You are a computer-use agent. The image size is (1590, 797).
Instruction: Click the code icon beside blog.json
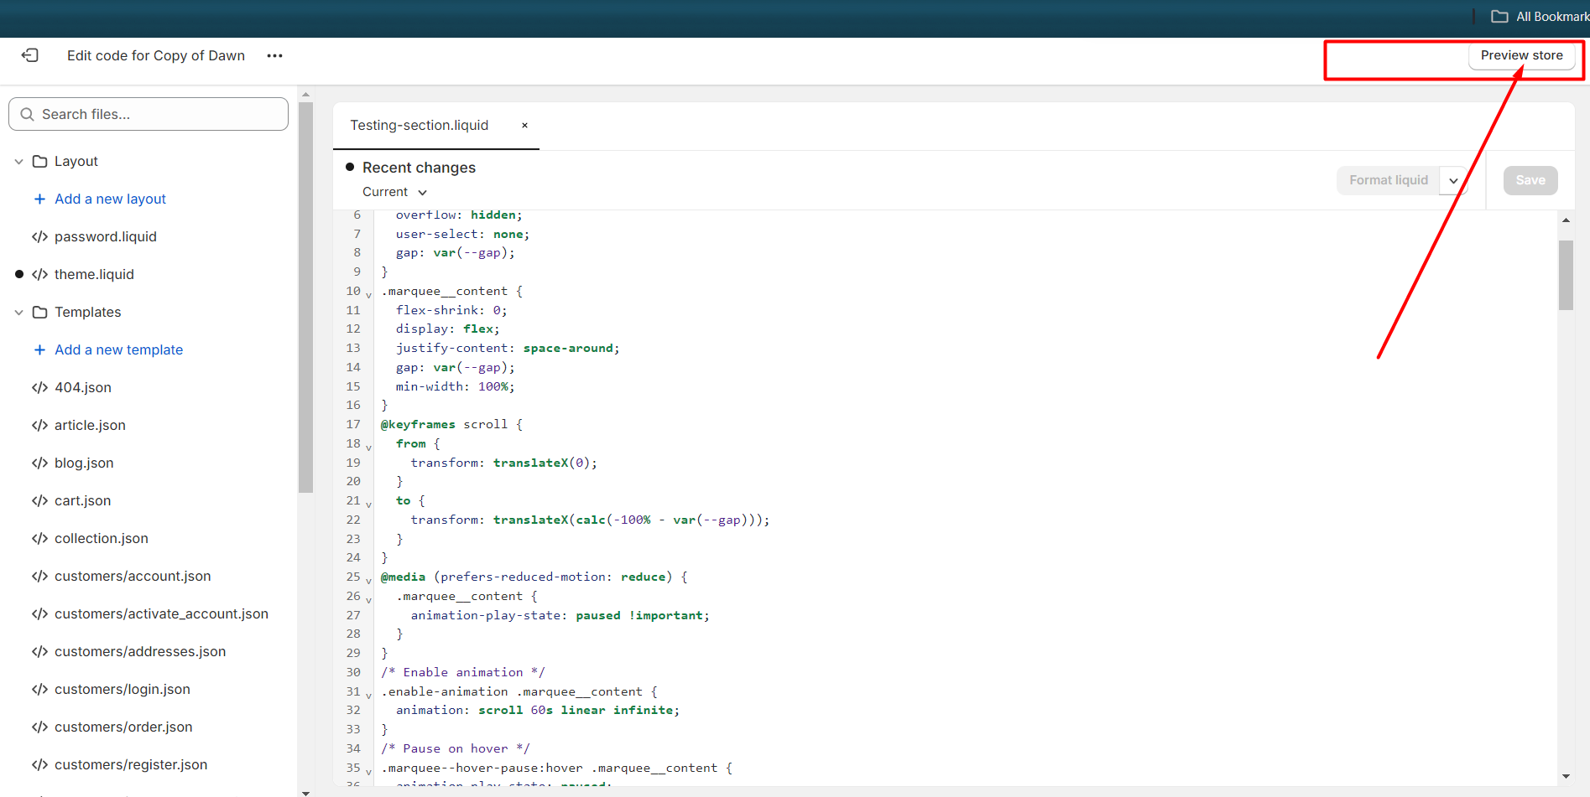[39, 463]
